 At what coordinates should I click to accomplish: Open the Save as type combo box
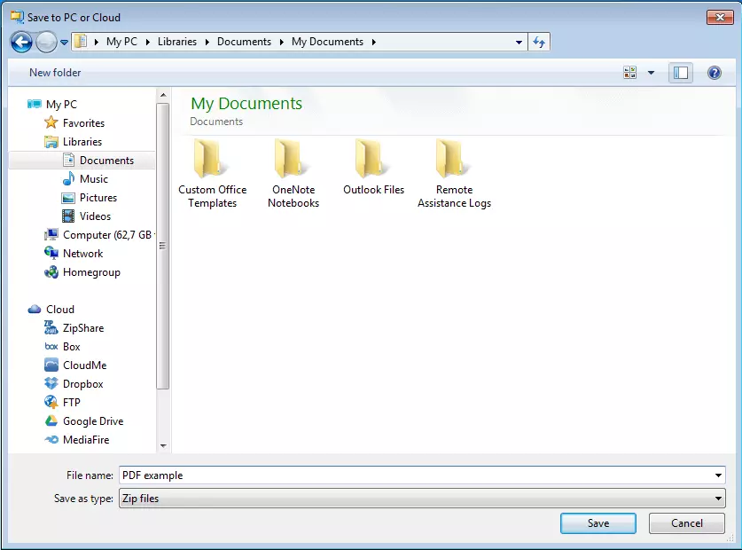[x=422, y=499]
